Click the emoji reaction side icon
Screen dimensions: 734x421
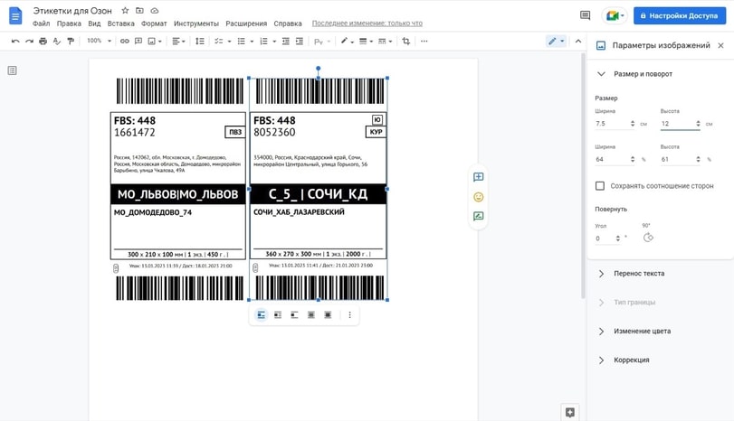(x=478, y=197)
